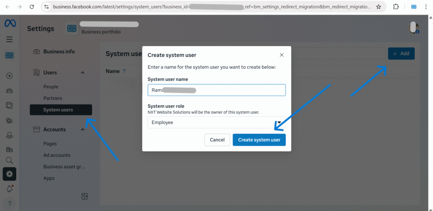433x211 pixels.
Task: Click the Add button
Action: coord(401,54)
